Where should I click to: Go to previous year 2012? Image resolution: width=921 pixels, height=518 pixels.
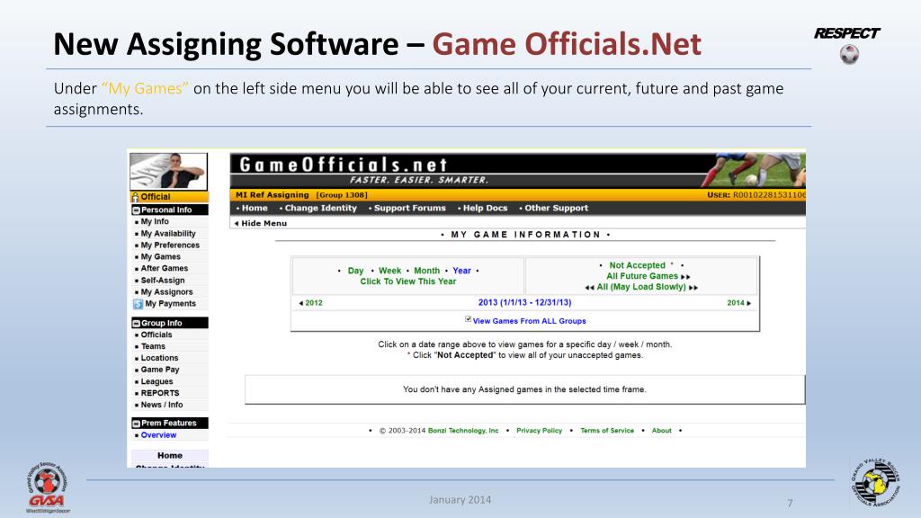(x=310, y=303)
